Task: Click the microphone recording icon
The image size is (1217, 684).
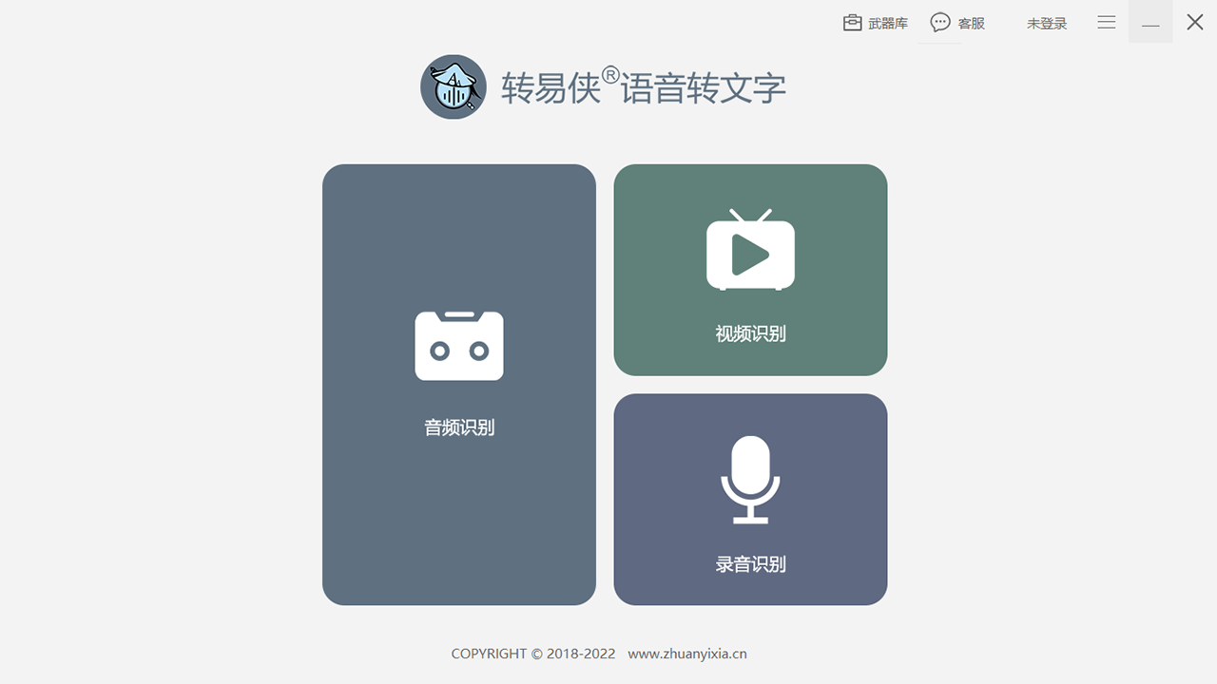Action: tap(750, 480)
